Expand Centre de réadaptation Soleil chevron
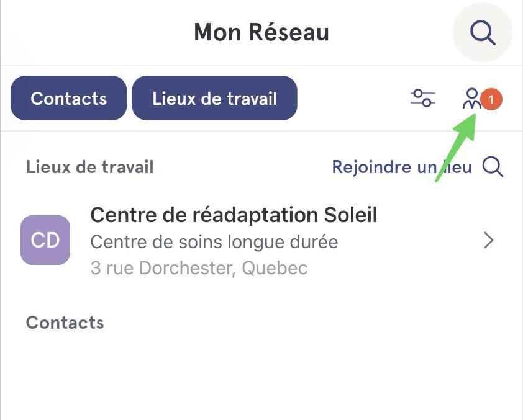This screenshot has width=523, height=420. (489, 241)
